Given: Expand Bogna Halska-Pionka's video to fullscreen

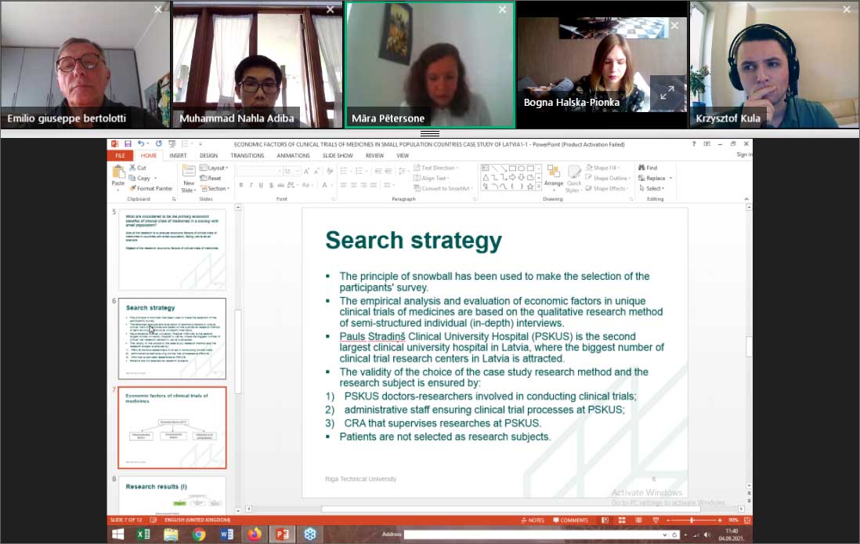Looking at the screenshot, I should click(x=667, y=93).
